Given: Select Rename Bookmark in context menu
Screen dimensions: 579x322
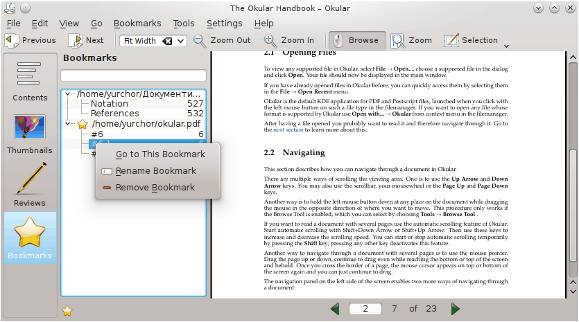Looking at the screenshot, I should (155, 171).
